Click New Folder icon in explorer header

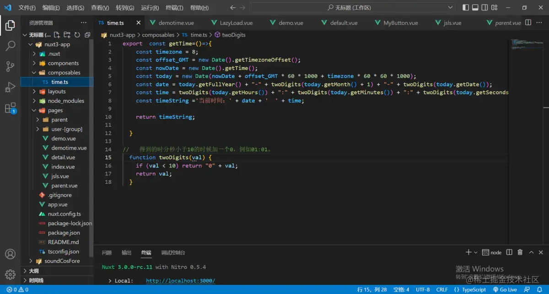67,35
